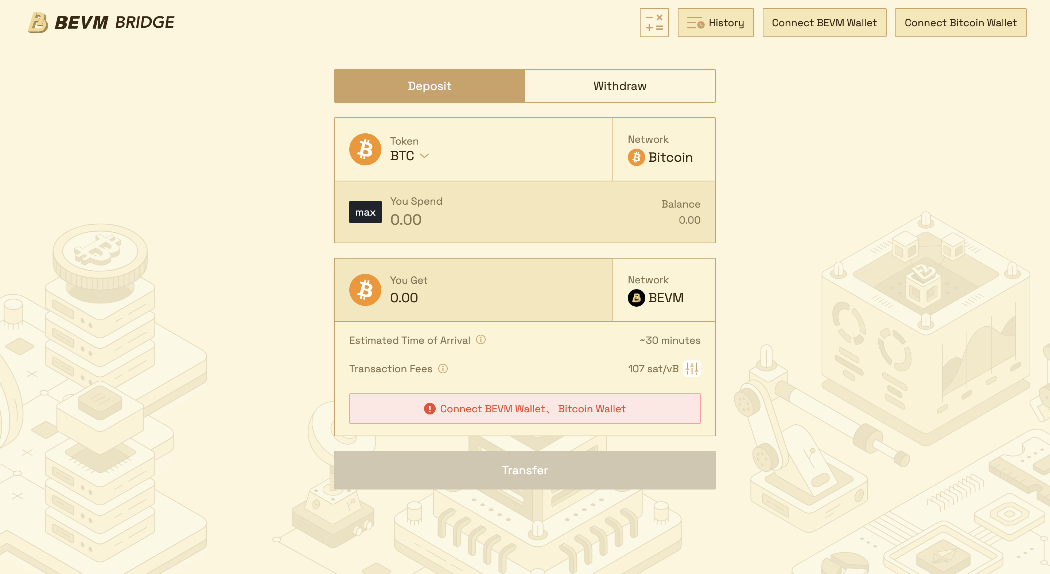Click the BEVM network logo icon
Viewport: 1050px width, 574px height.
[x=636, y=298]
